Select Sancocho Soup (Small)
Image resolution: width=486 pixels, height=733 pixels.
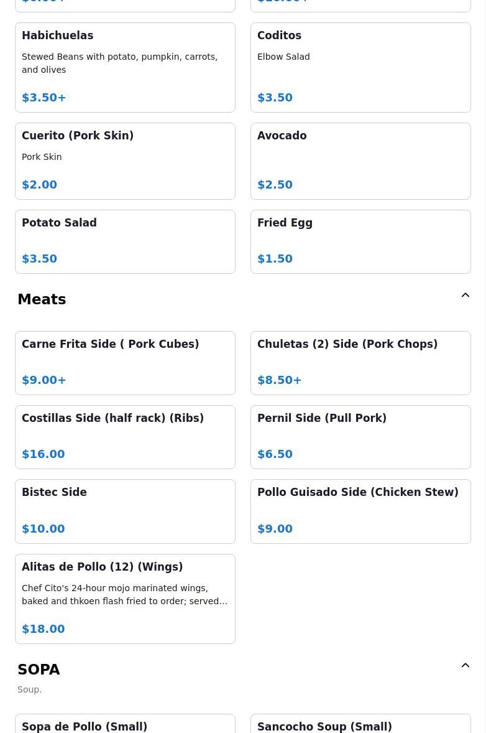[x=360, y=725]
